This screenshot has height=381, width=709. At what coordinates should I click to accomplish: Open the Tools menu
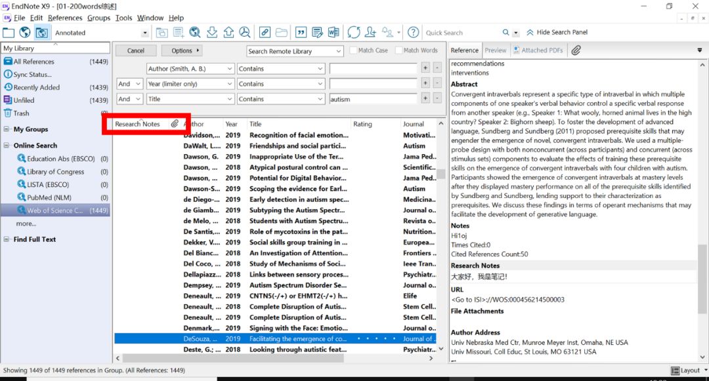(123, 18)
